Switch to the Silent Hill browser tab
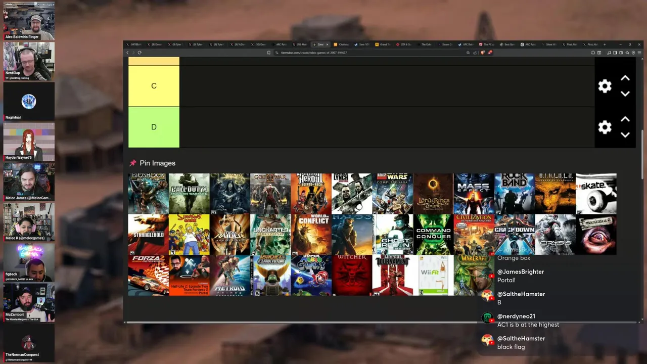Image resolution: width=647 pixels, height=364 pixels. (x=549, y=44)
